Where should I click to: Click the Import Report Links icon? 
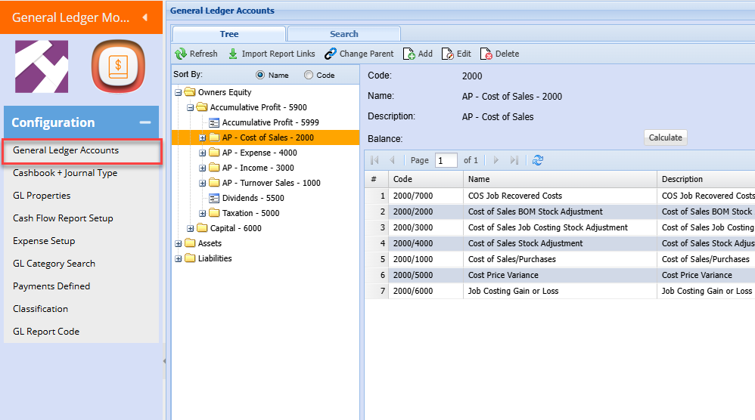pos(233,54)
